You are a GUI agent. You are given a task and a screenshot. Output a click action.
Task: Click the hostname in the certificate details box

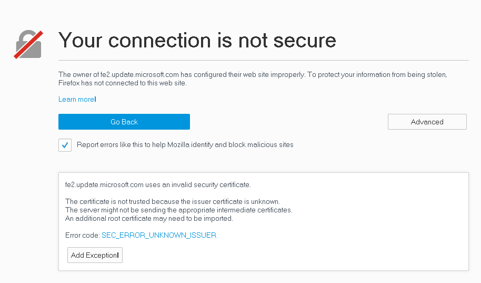(104, 184)
